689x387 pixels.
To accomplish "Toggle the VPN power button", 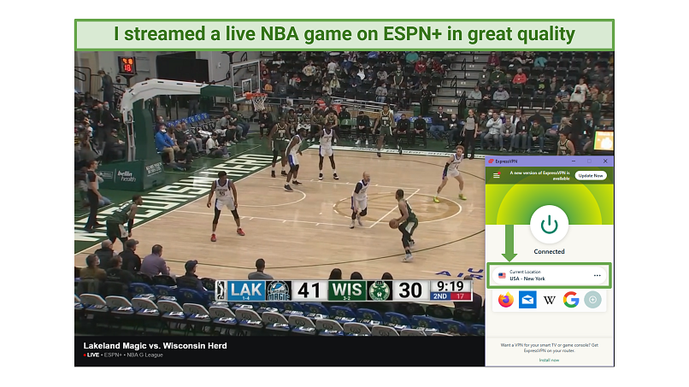I will tap(550, 225).
